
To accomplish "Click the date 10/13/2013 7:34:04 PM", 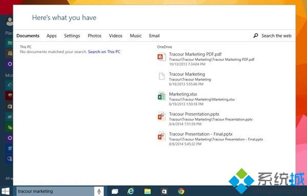I will [187, 64].
